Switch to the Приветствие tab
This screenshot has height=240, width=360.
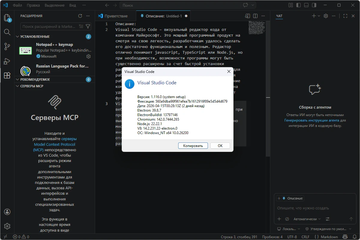point(115,16)
